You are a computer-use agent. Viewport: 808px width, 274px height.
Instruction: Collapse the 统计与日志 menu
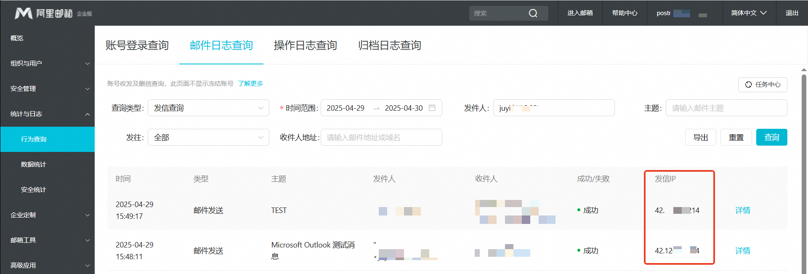click(47, 114)
